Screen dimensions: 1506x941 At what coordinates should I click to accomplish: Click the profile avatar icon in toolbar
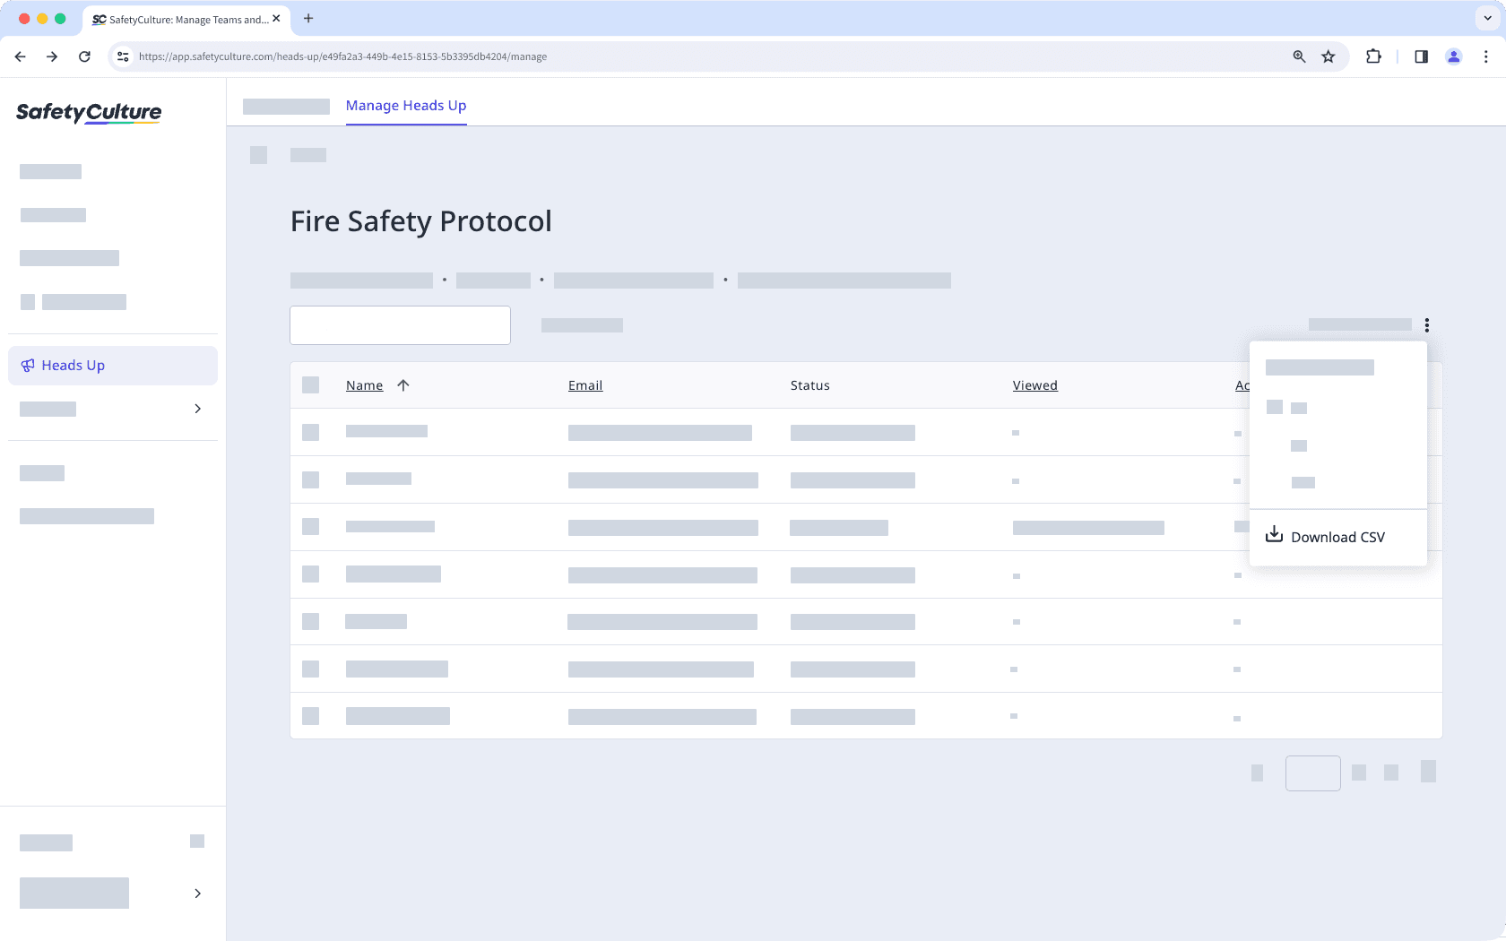[1453, 56]
